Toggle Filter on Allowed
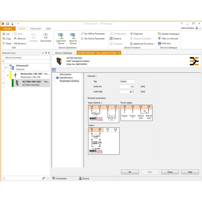Viewport: 202px width, 202px height. (x=168, y=39)
